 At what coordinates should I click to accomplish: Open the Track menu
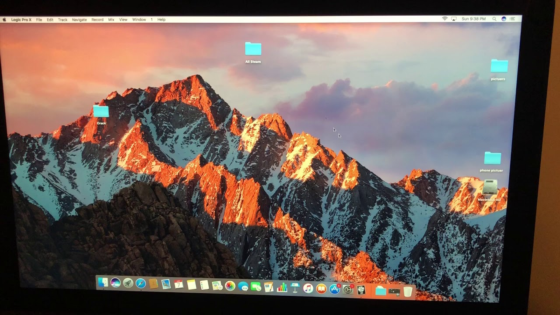(63, 20)
